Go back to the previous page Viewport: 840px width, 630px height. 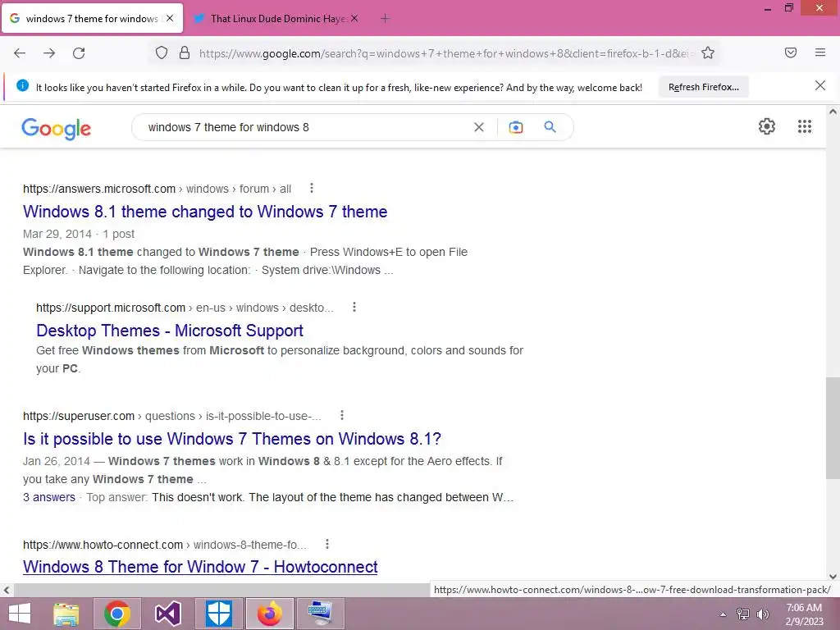coord(20,53)
